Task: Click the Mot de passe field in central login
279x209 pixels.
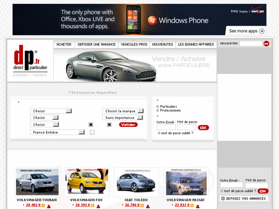Action: pos(187,127)
